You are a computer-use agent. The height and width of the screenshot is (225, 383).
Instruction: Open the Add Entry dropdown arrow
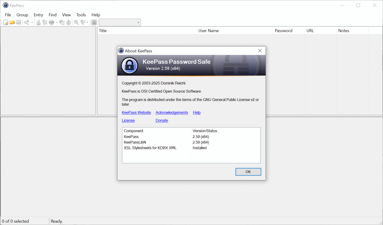pos(32,22)
